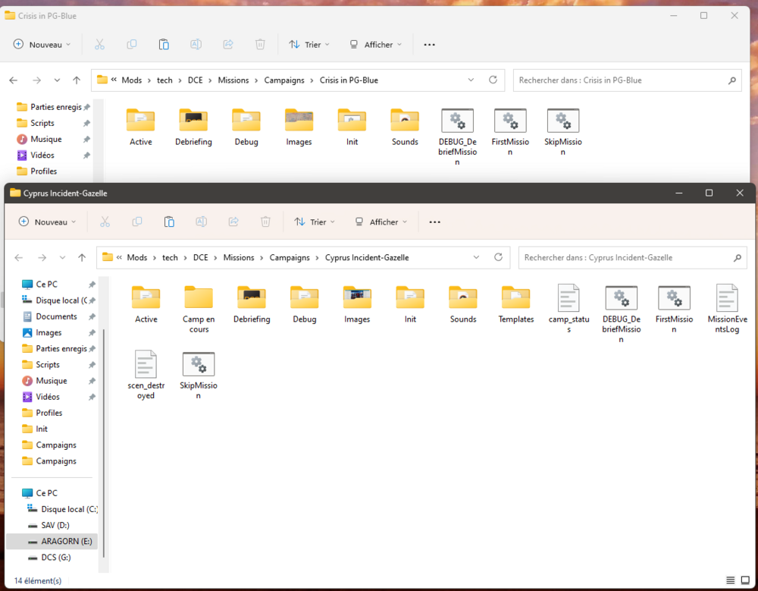This screenshot has height=591, width=758.
Task: Open Afficher dropdown in Cyprus Incident-Gazelle window
Action: click(x=381, y=222)
